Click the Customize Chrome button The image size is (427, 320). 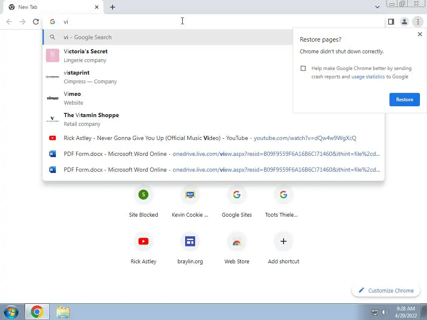click(386, 290)
